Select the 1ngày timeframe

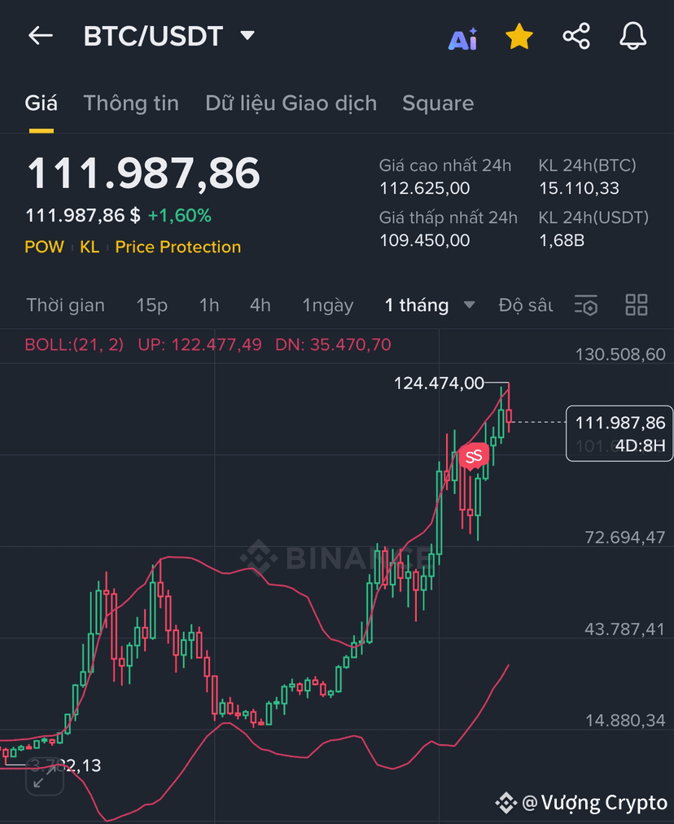click(x=328, y=305)
